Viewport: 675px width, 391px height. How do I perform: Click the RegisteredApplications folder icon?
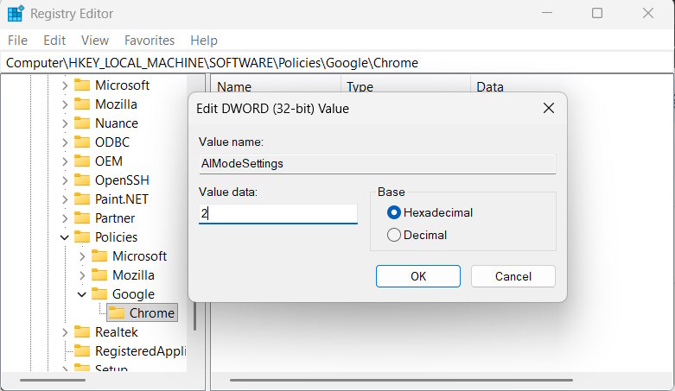point(82,350)
